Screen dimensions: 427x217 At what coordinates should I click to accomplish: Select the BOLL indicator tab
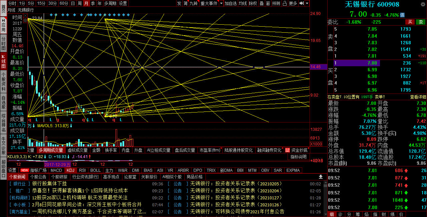95,170
